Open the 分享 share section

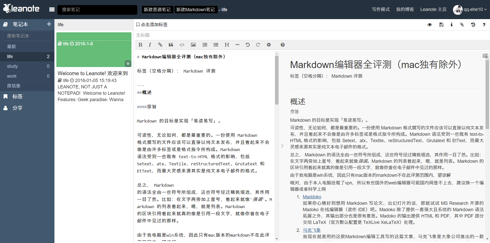[x=27, y=108]
